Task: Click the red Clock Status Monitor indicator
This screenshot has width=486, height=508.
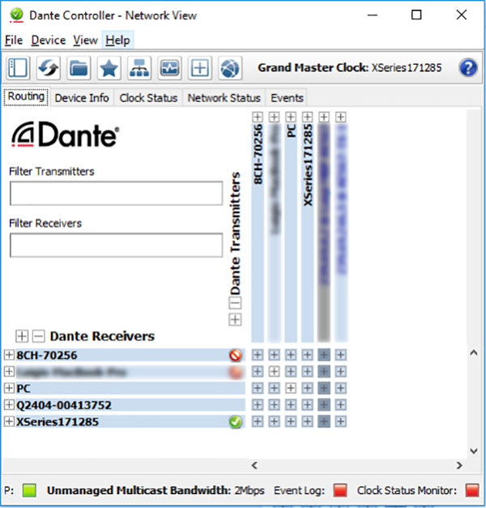Action: point(472,490)
